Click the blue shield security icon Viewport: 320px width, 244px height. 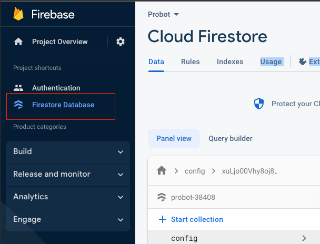[258, 104]
